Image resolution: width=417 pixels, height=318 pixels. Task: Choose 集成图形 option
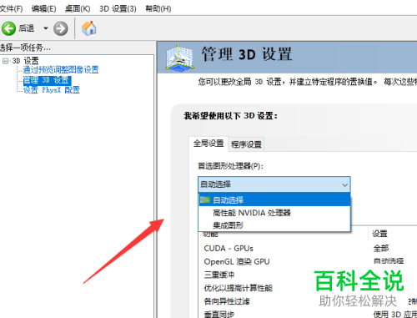coord(274,225)
